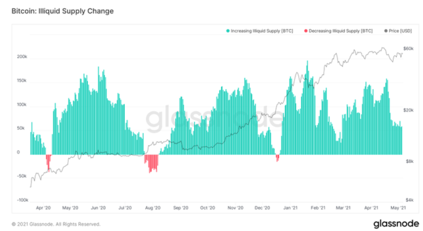
Task: Click the Apr '20 x-axis label
Action: [44, 208]
